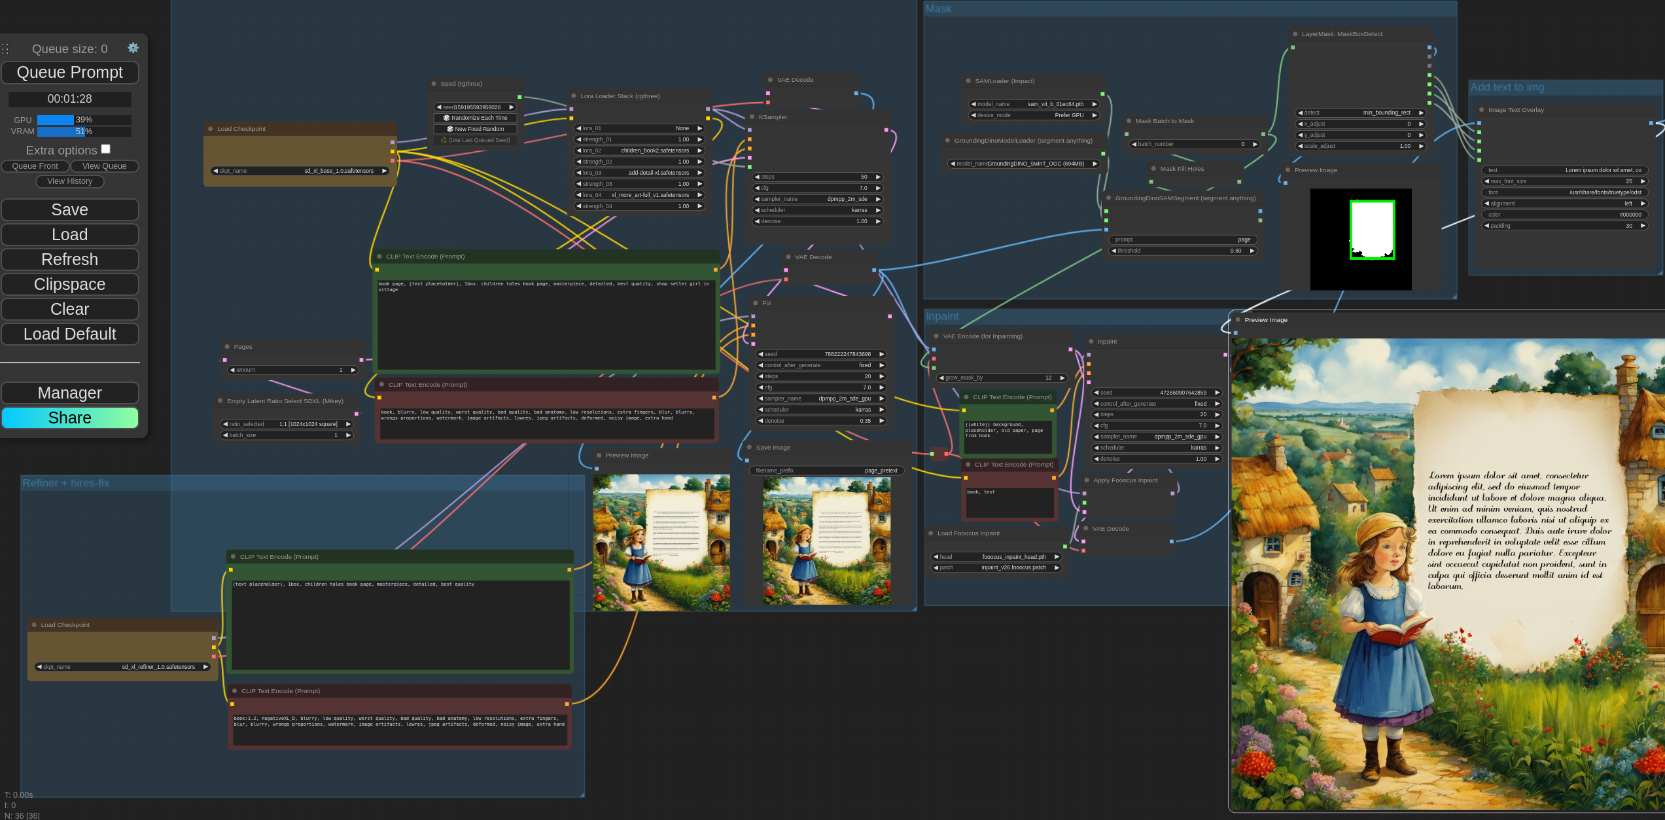The image size is (1665, 820).
Task: Decrease the max_font_size value with its left arrow
Action: tap(1486, 181)
